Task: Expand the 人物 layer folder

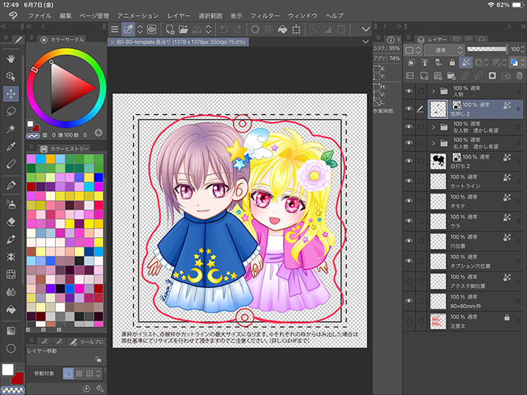Action: [x=433, y=90]
